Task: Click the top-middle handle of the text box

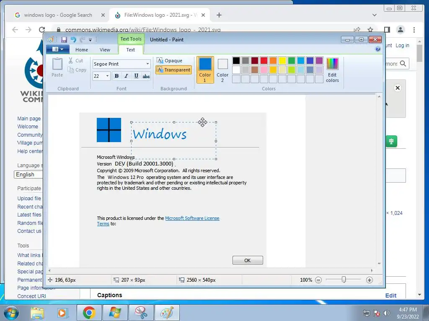Action: tap(174, 122)
